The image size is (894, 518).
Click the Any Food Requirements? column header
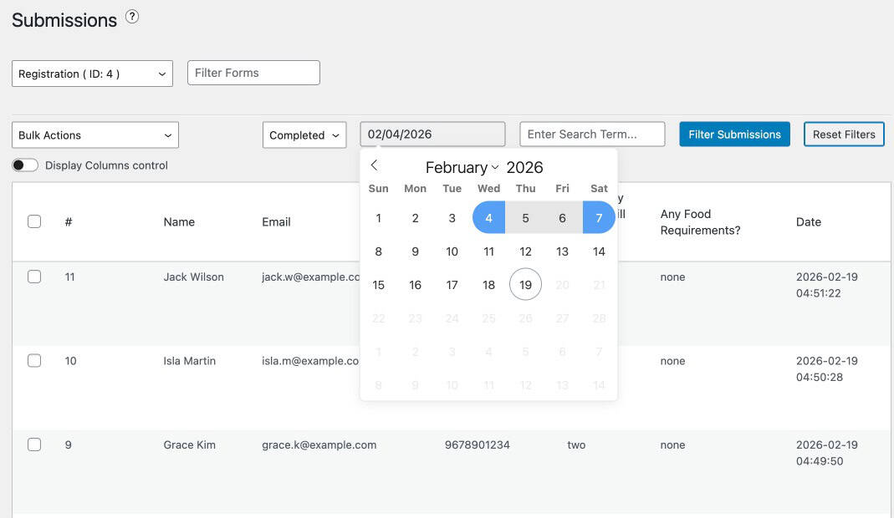(x=700, y=222)
